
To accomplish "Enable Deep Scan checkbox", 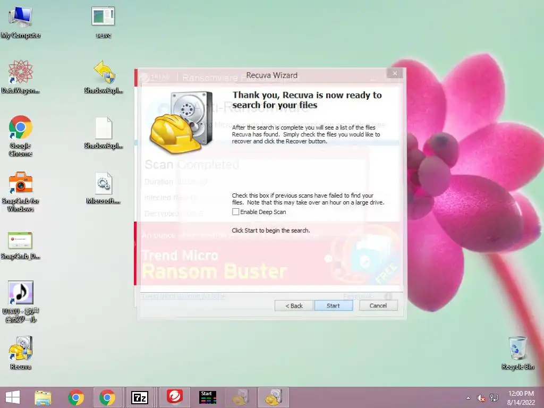I will click(235, 211).
